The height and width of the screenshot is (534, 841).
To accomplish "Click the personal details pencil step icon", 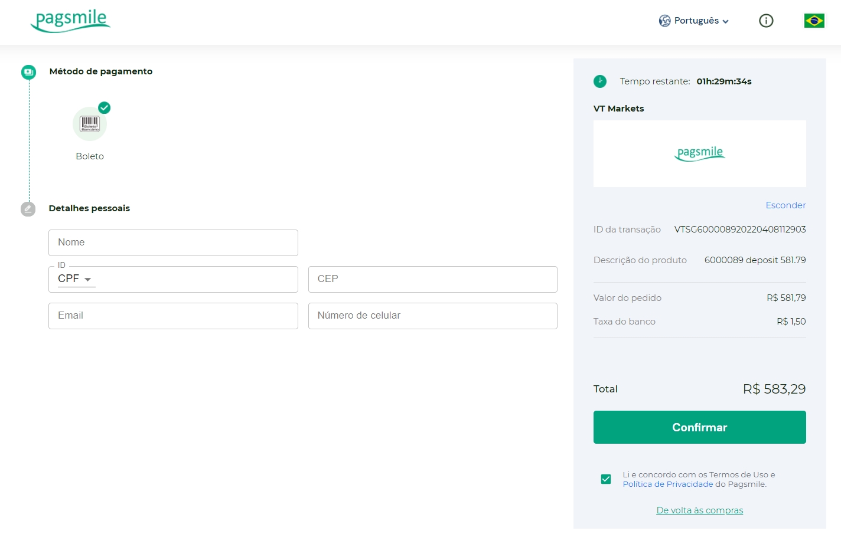I will point(28,209).
